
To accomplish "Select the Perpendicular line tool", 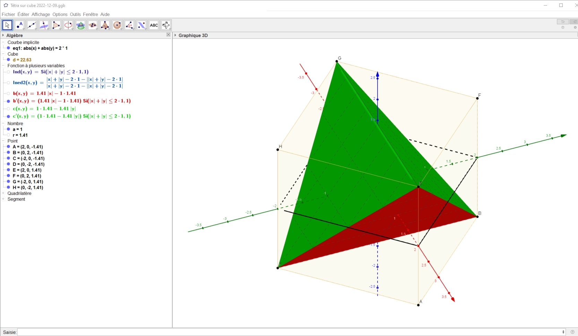I will click(x=44, y=25).
